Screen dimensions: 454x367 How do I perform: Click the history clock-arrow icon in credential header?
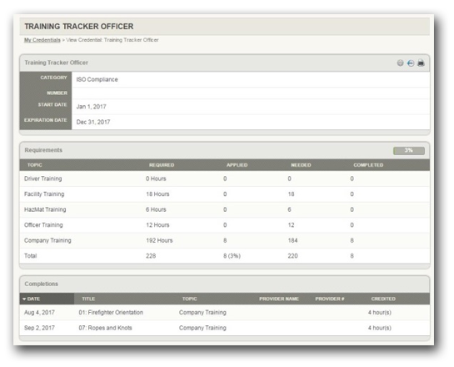coord(411,63)
